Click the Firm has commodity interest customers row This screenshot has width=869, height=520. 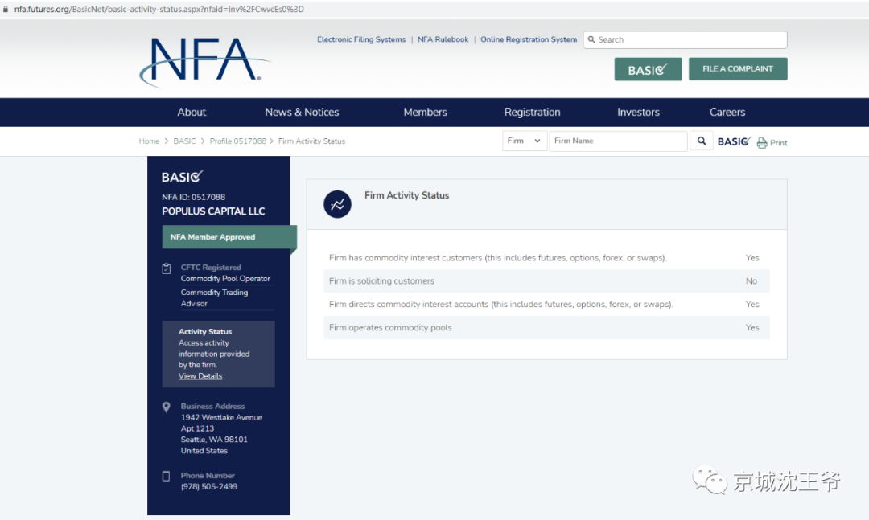[x=546, y=258]
